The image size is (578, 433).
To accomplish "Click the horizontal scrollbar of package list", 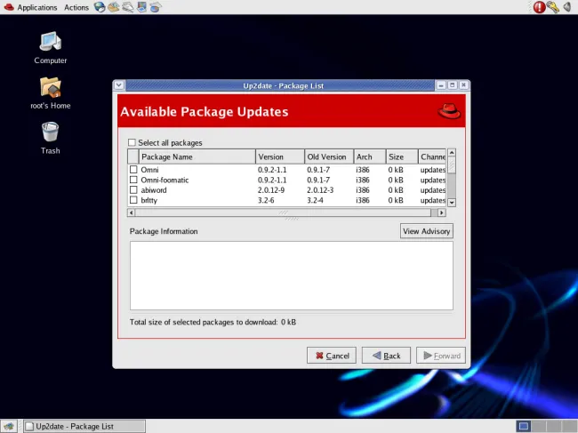I will click(x=285, y=213).
